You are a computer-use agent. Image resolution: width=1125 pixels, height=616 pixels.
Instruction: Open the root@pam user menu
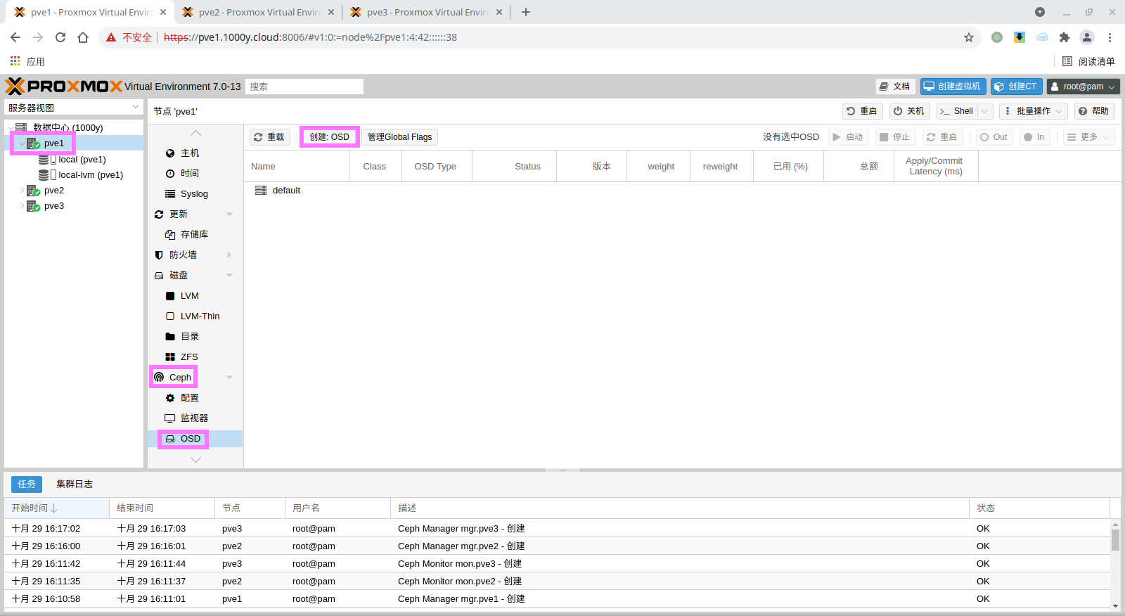pyautogui.click(x=1083, y=86)
